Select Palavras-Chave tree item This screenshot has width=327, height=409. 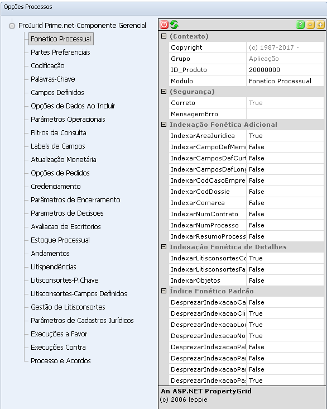click(x=53, y=79)
